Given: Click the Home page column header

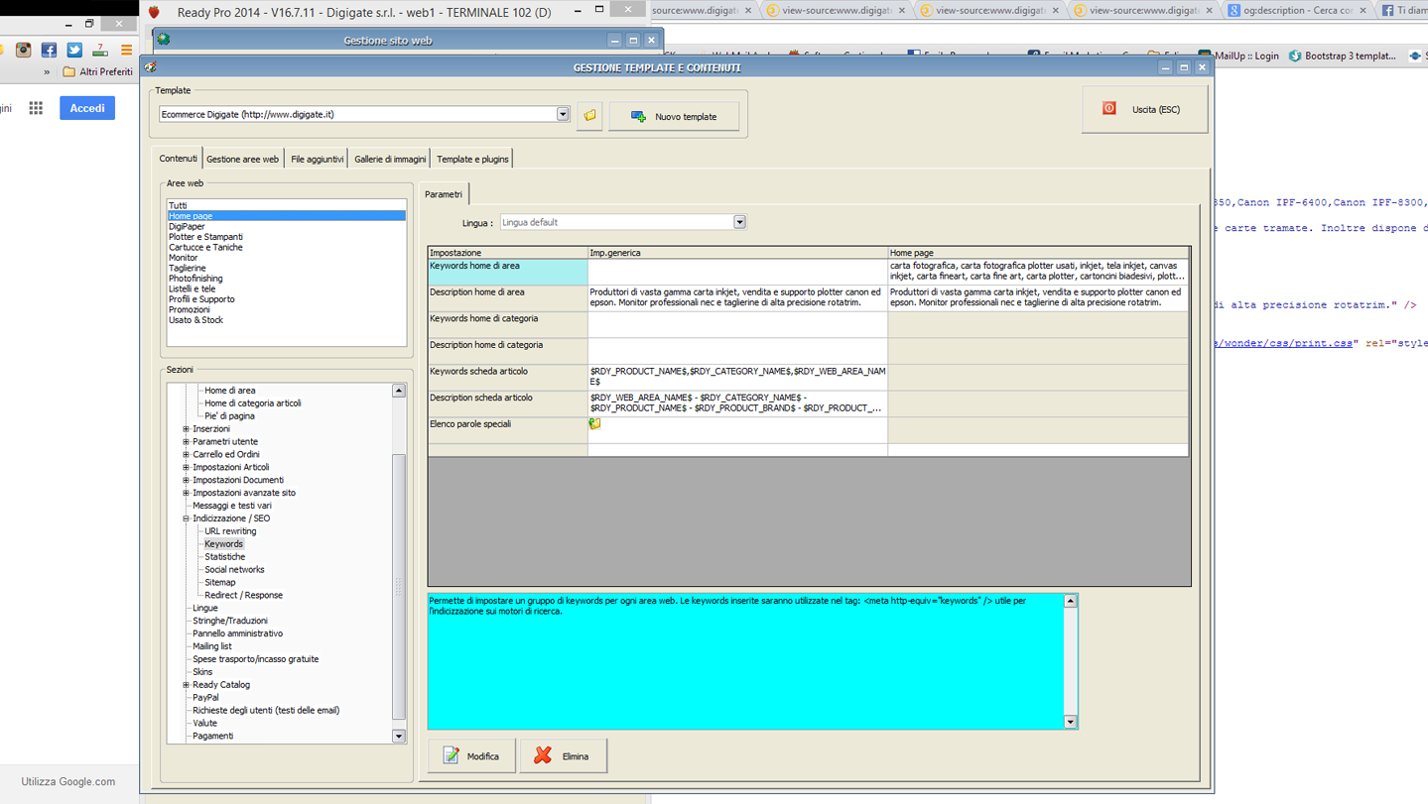Looking at the screenshot, I should pyautogui.click(x=1037, y=253).
